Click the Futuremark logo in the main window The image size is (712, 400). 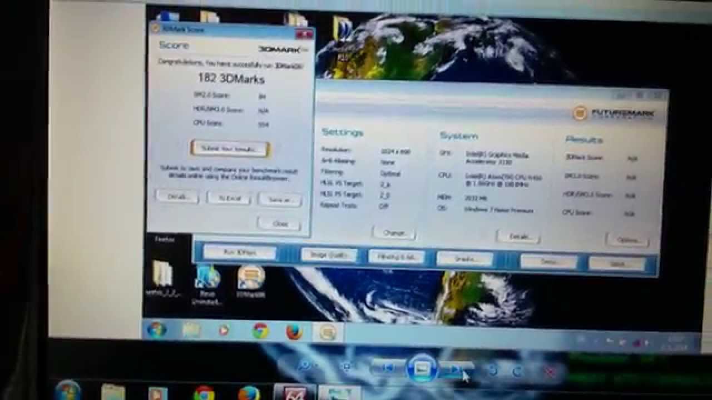[x=614, y=113]
